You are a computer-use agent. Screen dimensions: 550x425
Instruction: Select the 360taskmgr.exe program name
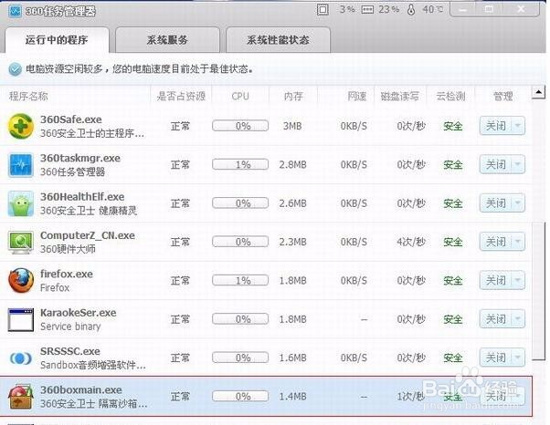click(x=80, y=159)
